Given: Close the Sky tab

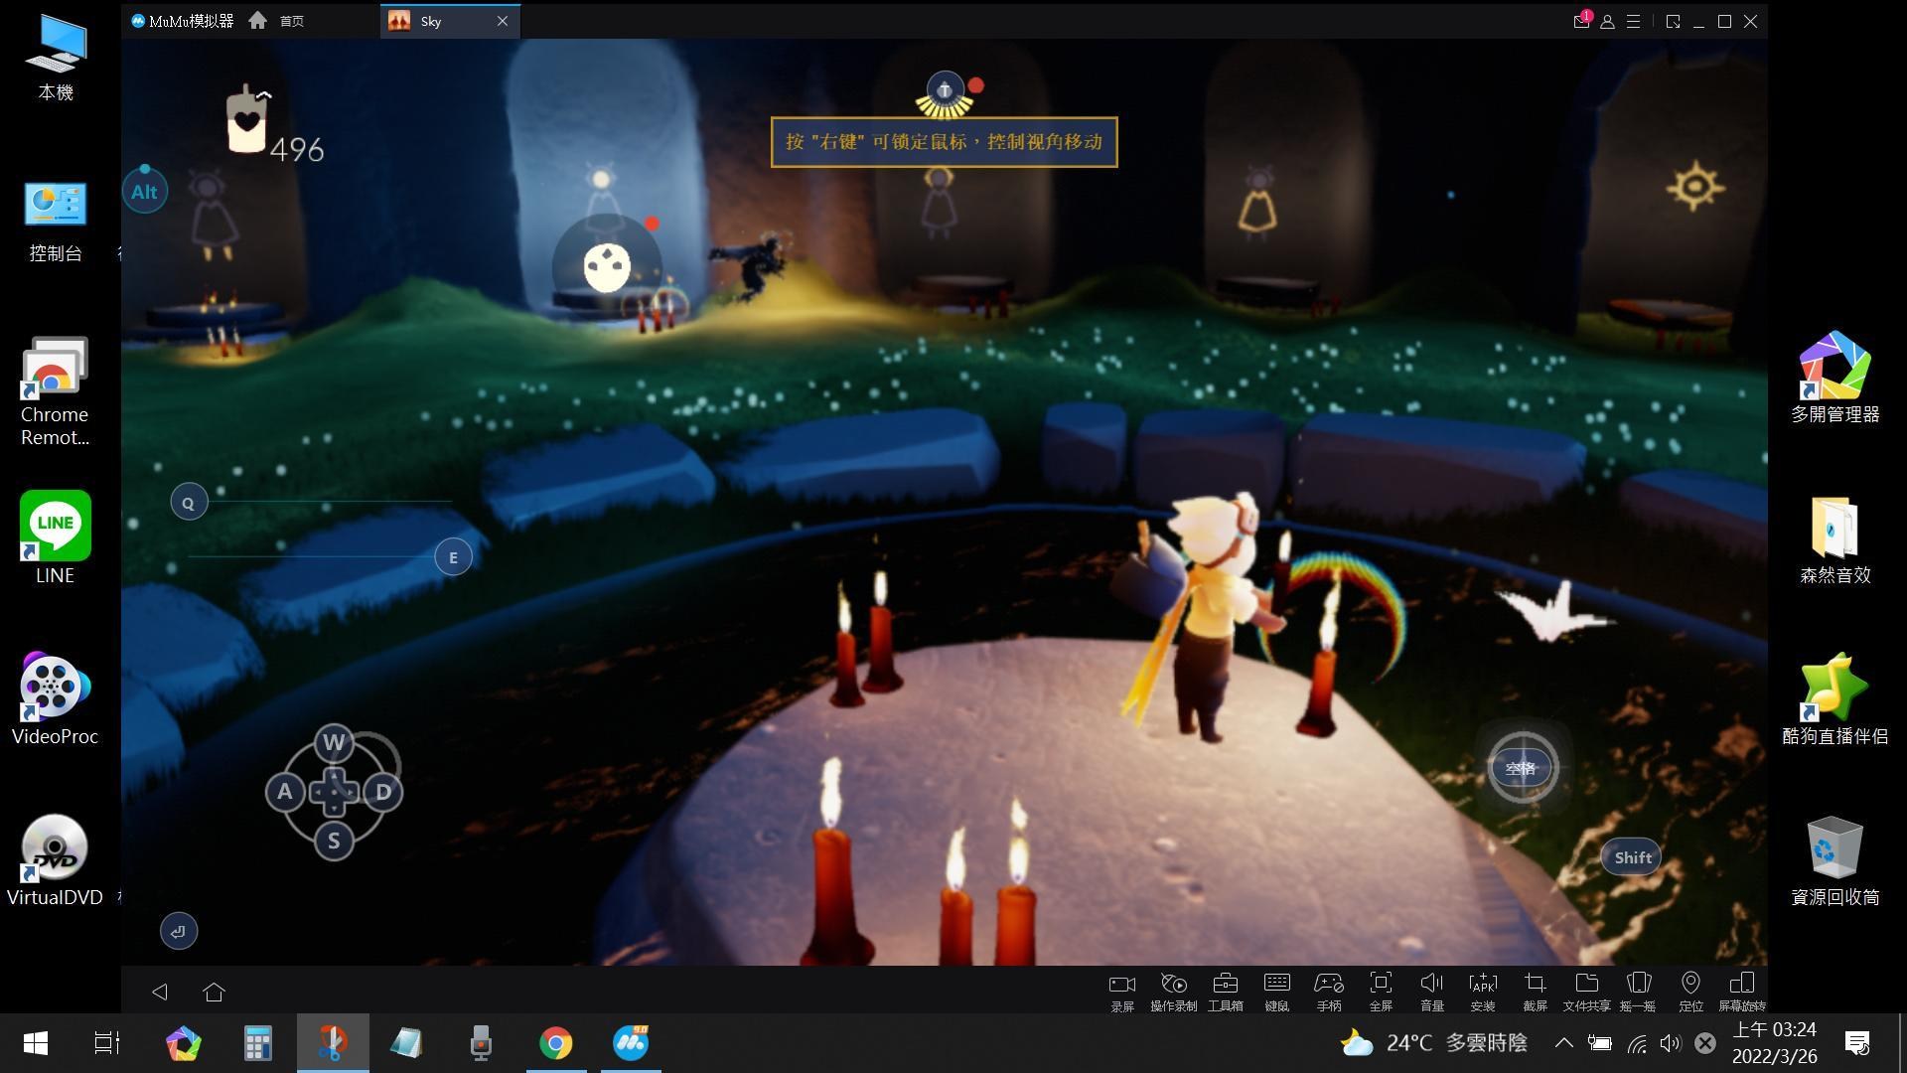Looking at the screenshot, I should pyautogui.click(x=503, y=21).
